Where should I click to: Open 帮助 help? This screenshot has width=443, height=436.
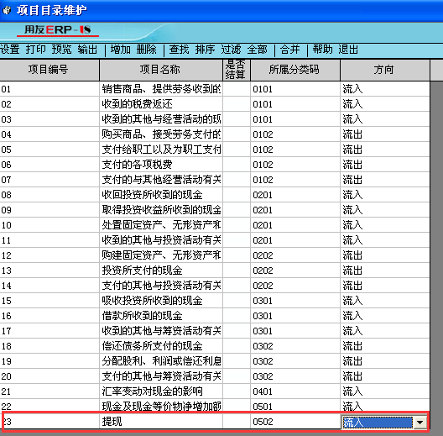(323, 50)
